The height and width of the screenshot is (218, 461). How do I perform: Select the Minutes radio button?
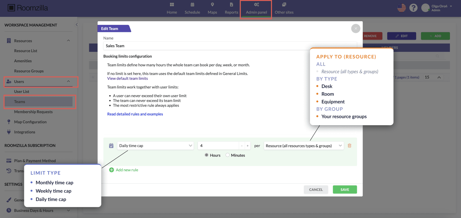coord(228,155)
